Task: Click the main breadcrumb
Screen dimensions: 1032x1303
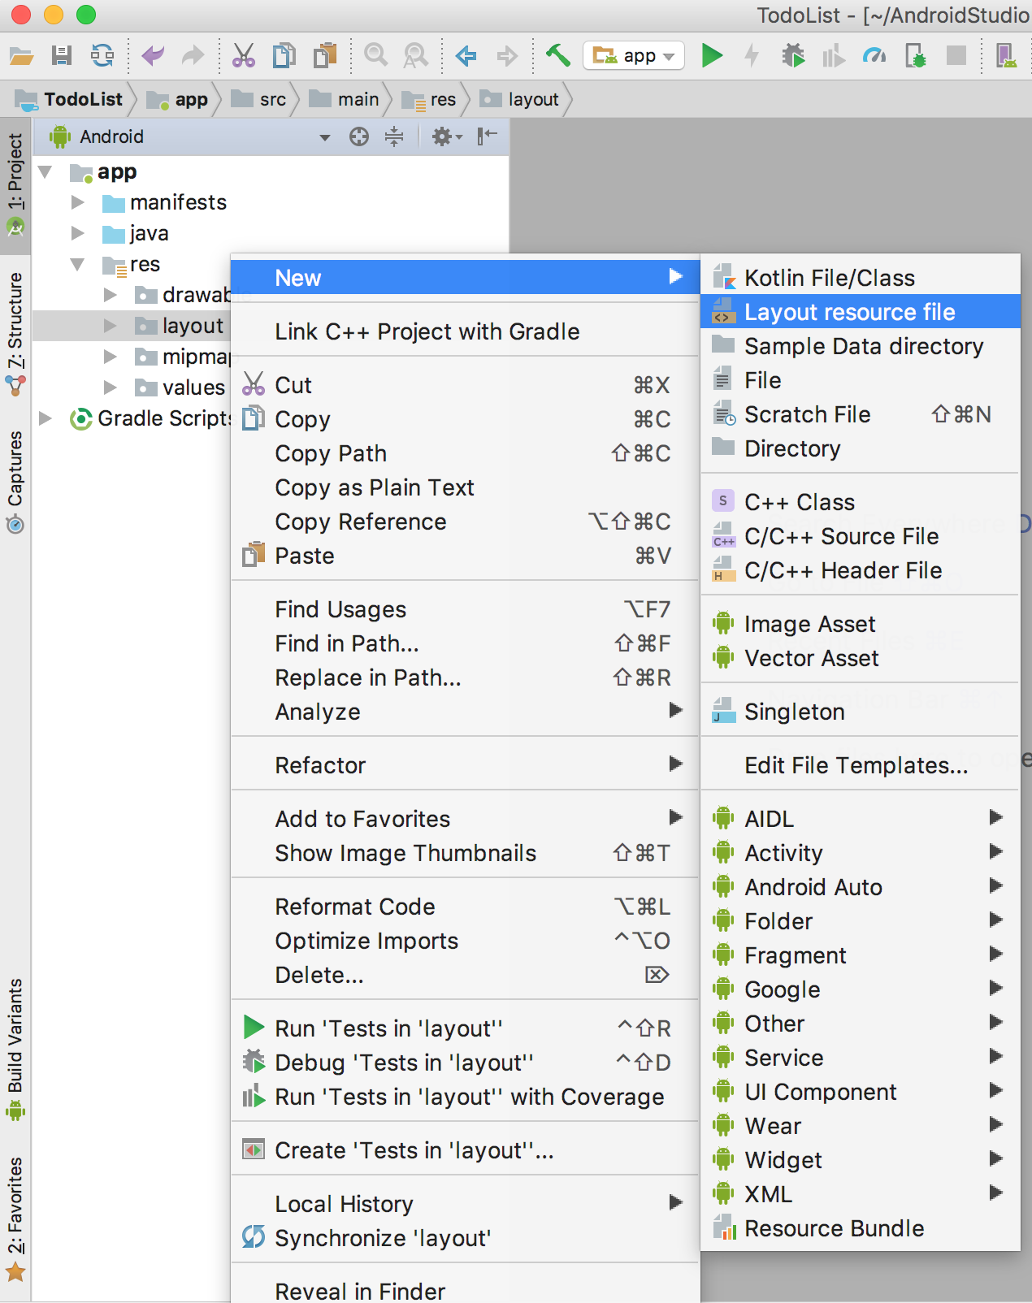Action: click(344, 99)
